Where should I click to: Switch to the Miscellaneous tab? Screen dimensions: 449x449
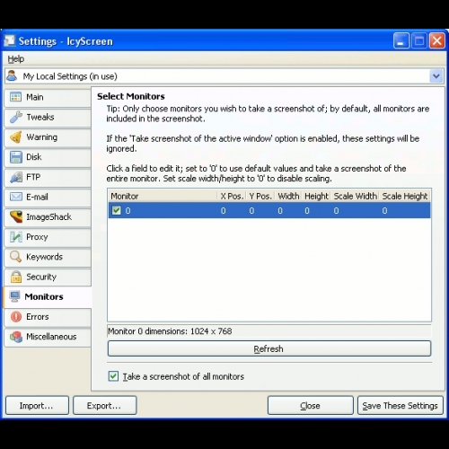(48, 337)
